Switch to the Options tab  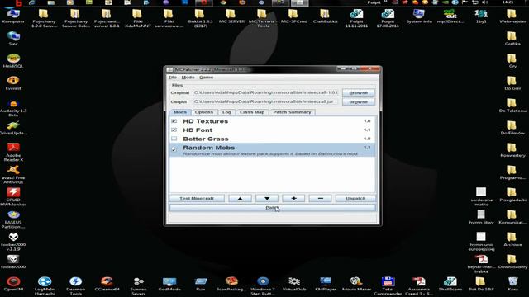[x=204, y=112]
